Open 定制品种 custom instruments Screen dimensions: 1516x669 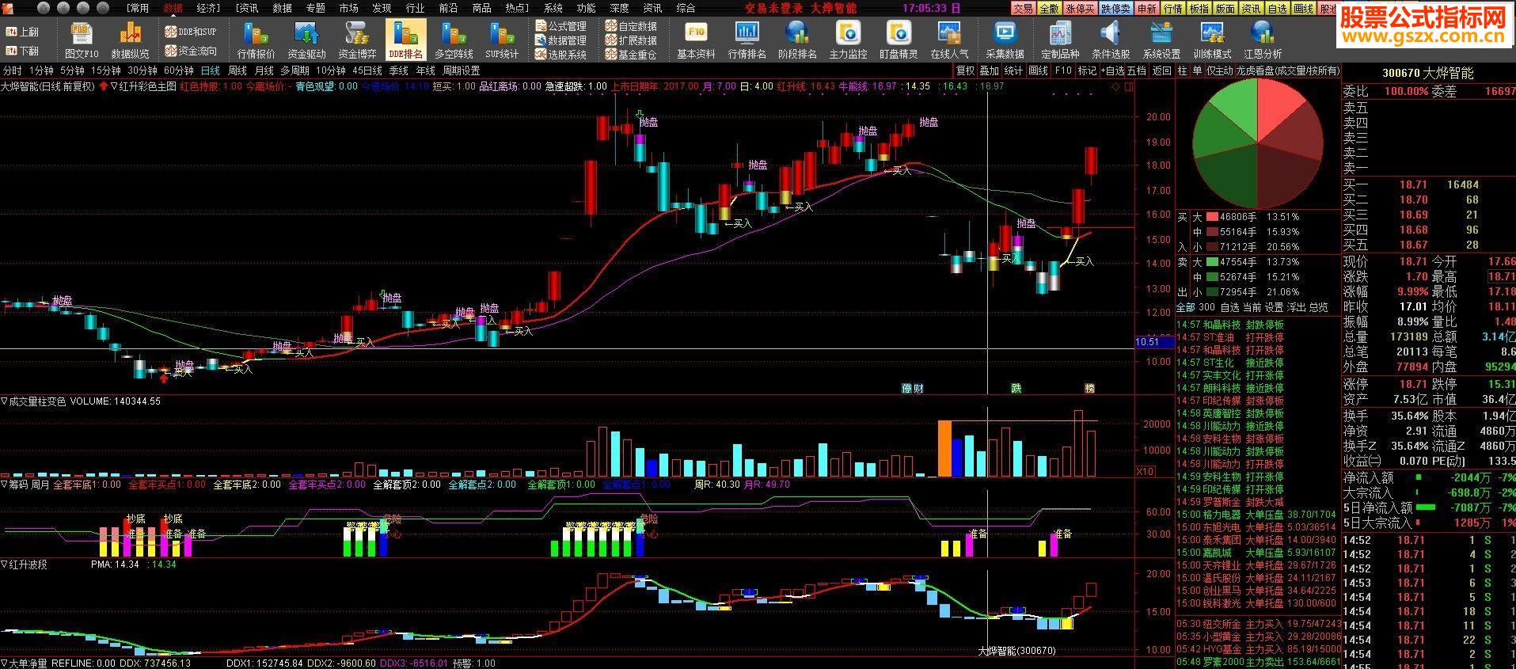(1060, 40)
